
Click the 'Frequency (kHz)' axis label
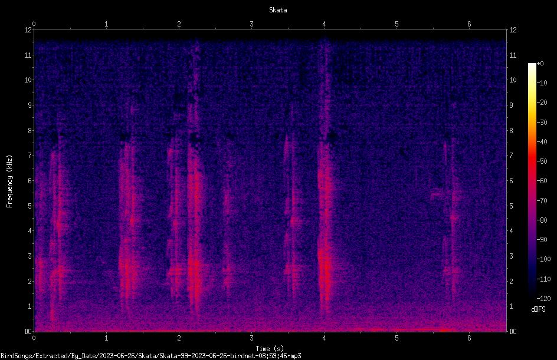tap(9, 181)
